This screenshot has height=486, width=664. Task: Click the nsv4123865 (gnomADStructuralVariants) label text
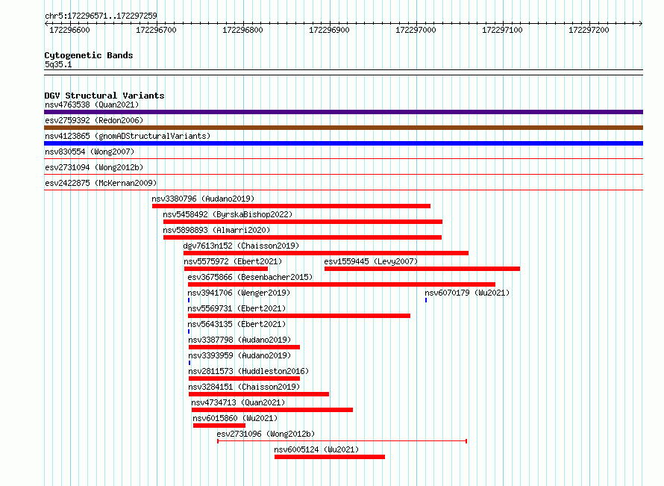point(128,136)
